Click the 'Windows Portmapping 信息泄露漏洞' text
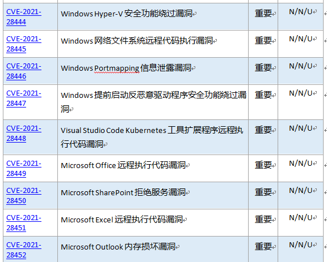Screen dimensions: 327x262 pyautogui.click(x=126, y=68)
